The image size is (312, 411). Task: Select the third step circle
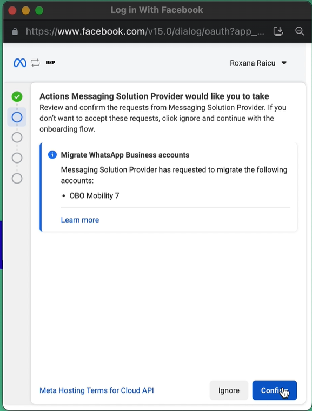[17, 138]
